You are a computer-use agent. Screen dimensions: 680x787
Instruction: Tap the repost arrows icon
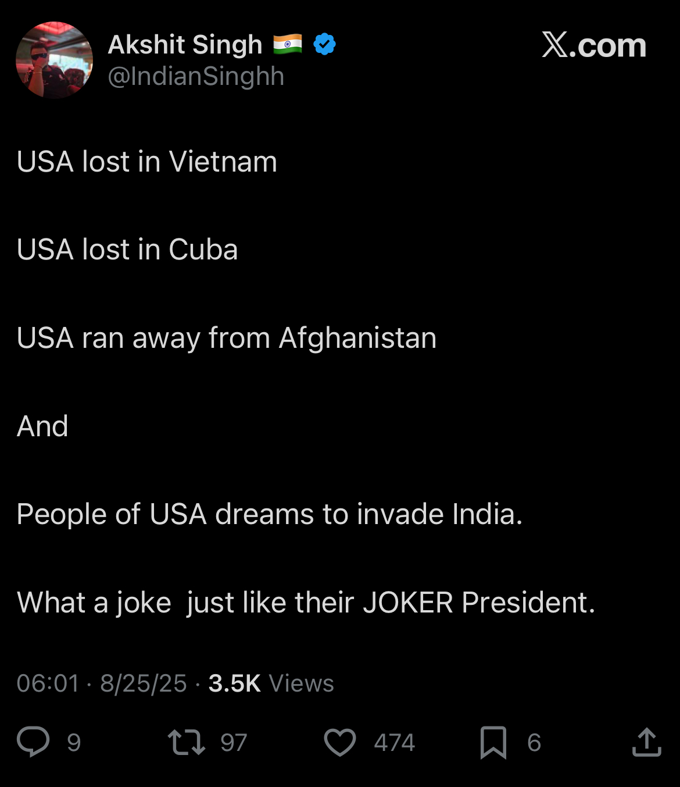click(x=186, y=742)
